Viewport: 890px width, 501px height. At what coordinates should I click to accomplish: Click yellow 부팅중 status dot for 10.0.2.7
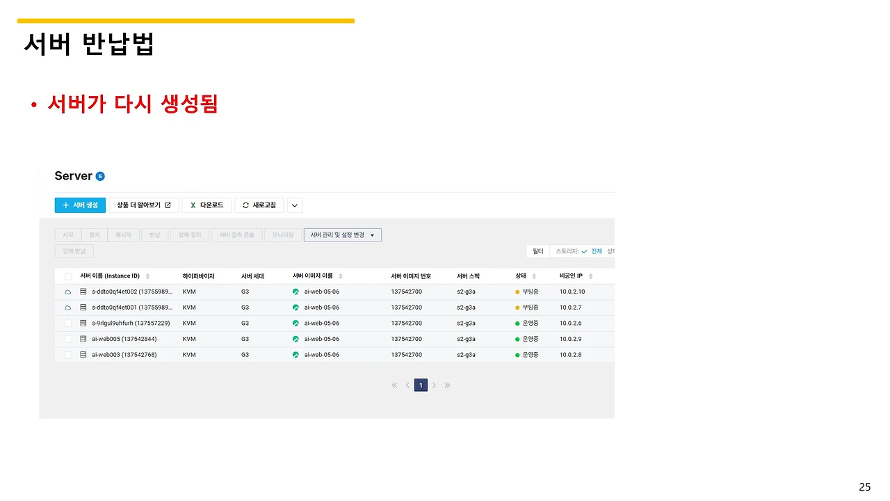pos(517,308)
